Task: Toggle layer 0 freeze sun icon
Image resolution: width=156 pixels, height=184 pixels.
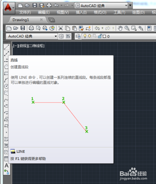Action: pos(90,36)
